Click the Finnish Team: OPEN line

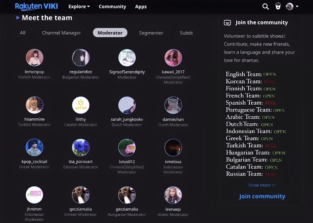coord(251,88)
